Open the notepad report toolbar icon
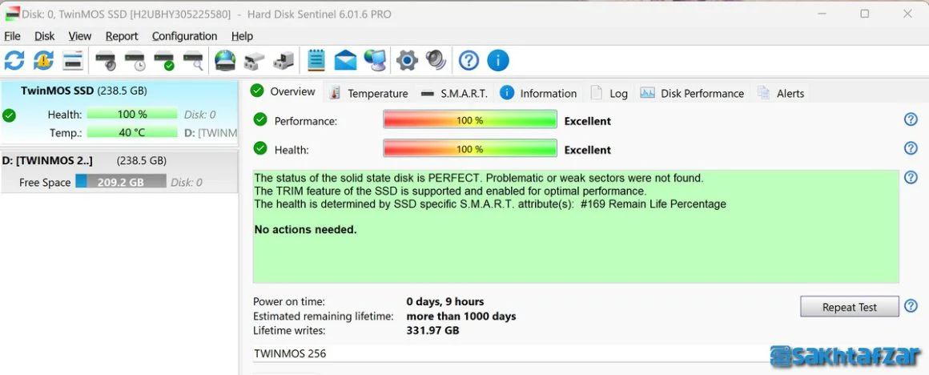This screenshot has height=375, width=929. coord(316,60)
